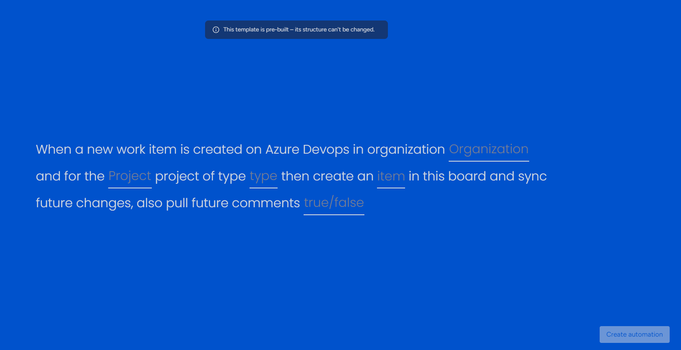Viewport: 681px width, 350px height.
Task: Select the Organization placeholder field
Action: tap(489, 149)
